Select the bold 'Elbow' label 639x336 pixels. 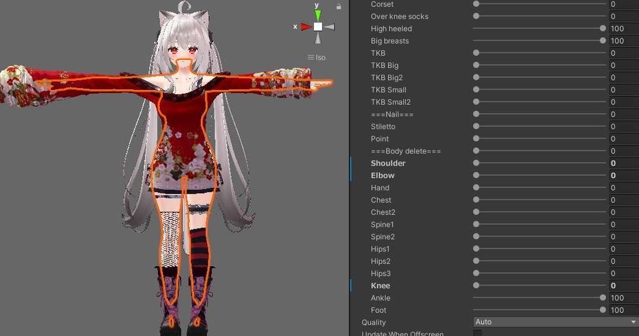pos(383,175)
